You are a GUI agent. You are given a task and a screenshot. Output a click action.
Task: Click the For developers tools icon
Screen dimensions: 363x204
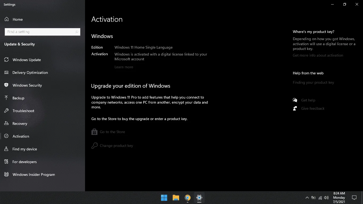point(6,162)
